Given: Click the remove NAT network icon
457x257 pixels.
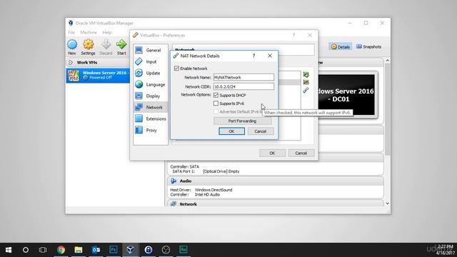Looking at the screenshot, I should [306, 83].
